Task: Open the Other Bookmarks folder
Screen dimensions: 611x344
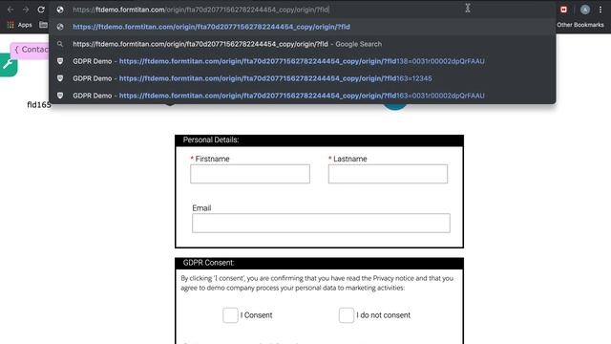Action: coord(579,25)
